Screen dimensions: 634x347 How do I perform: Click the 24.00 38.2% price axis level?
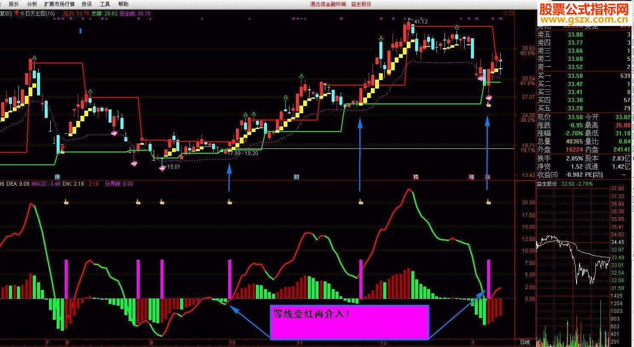528,118
